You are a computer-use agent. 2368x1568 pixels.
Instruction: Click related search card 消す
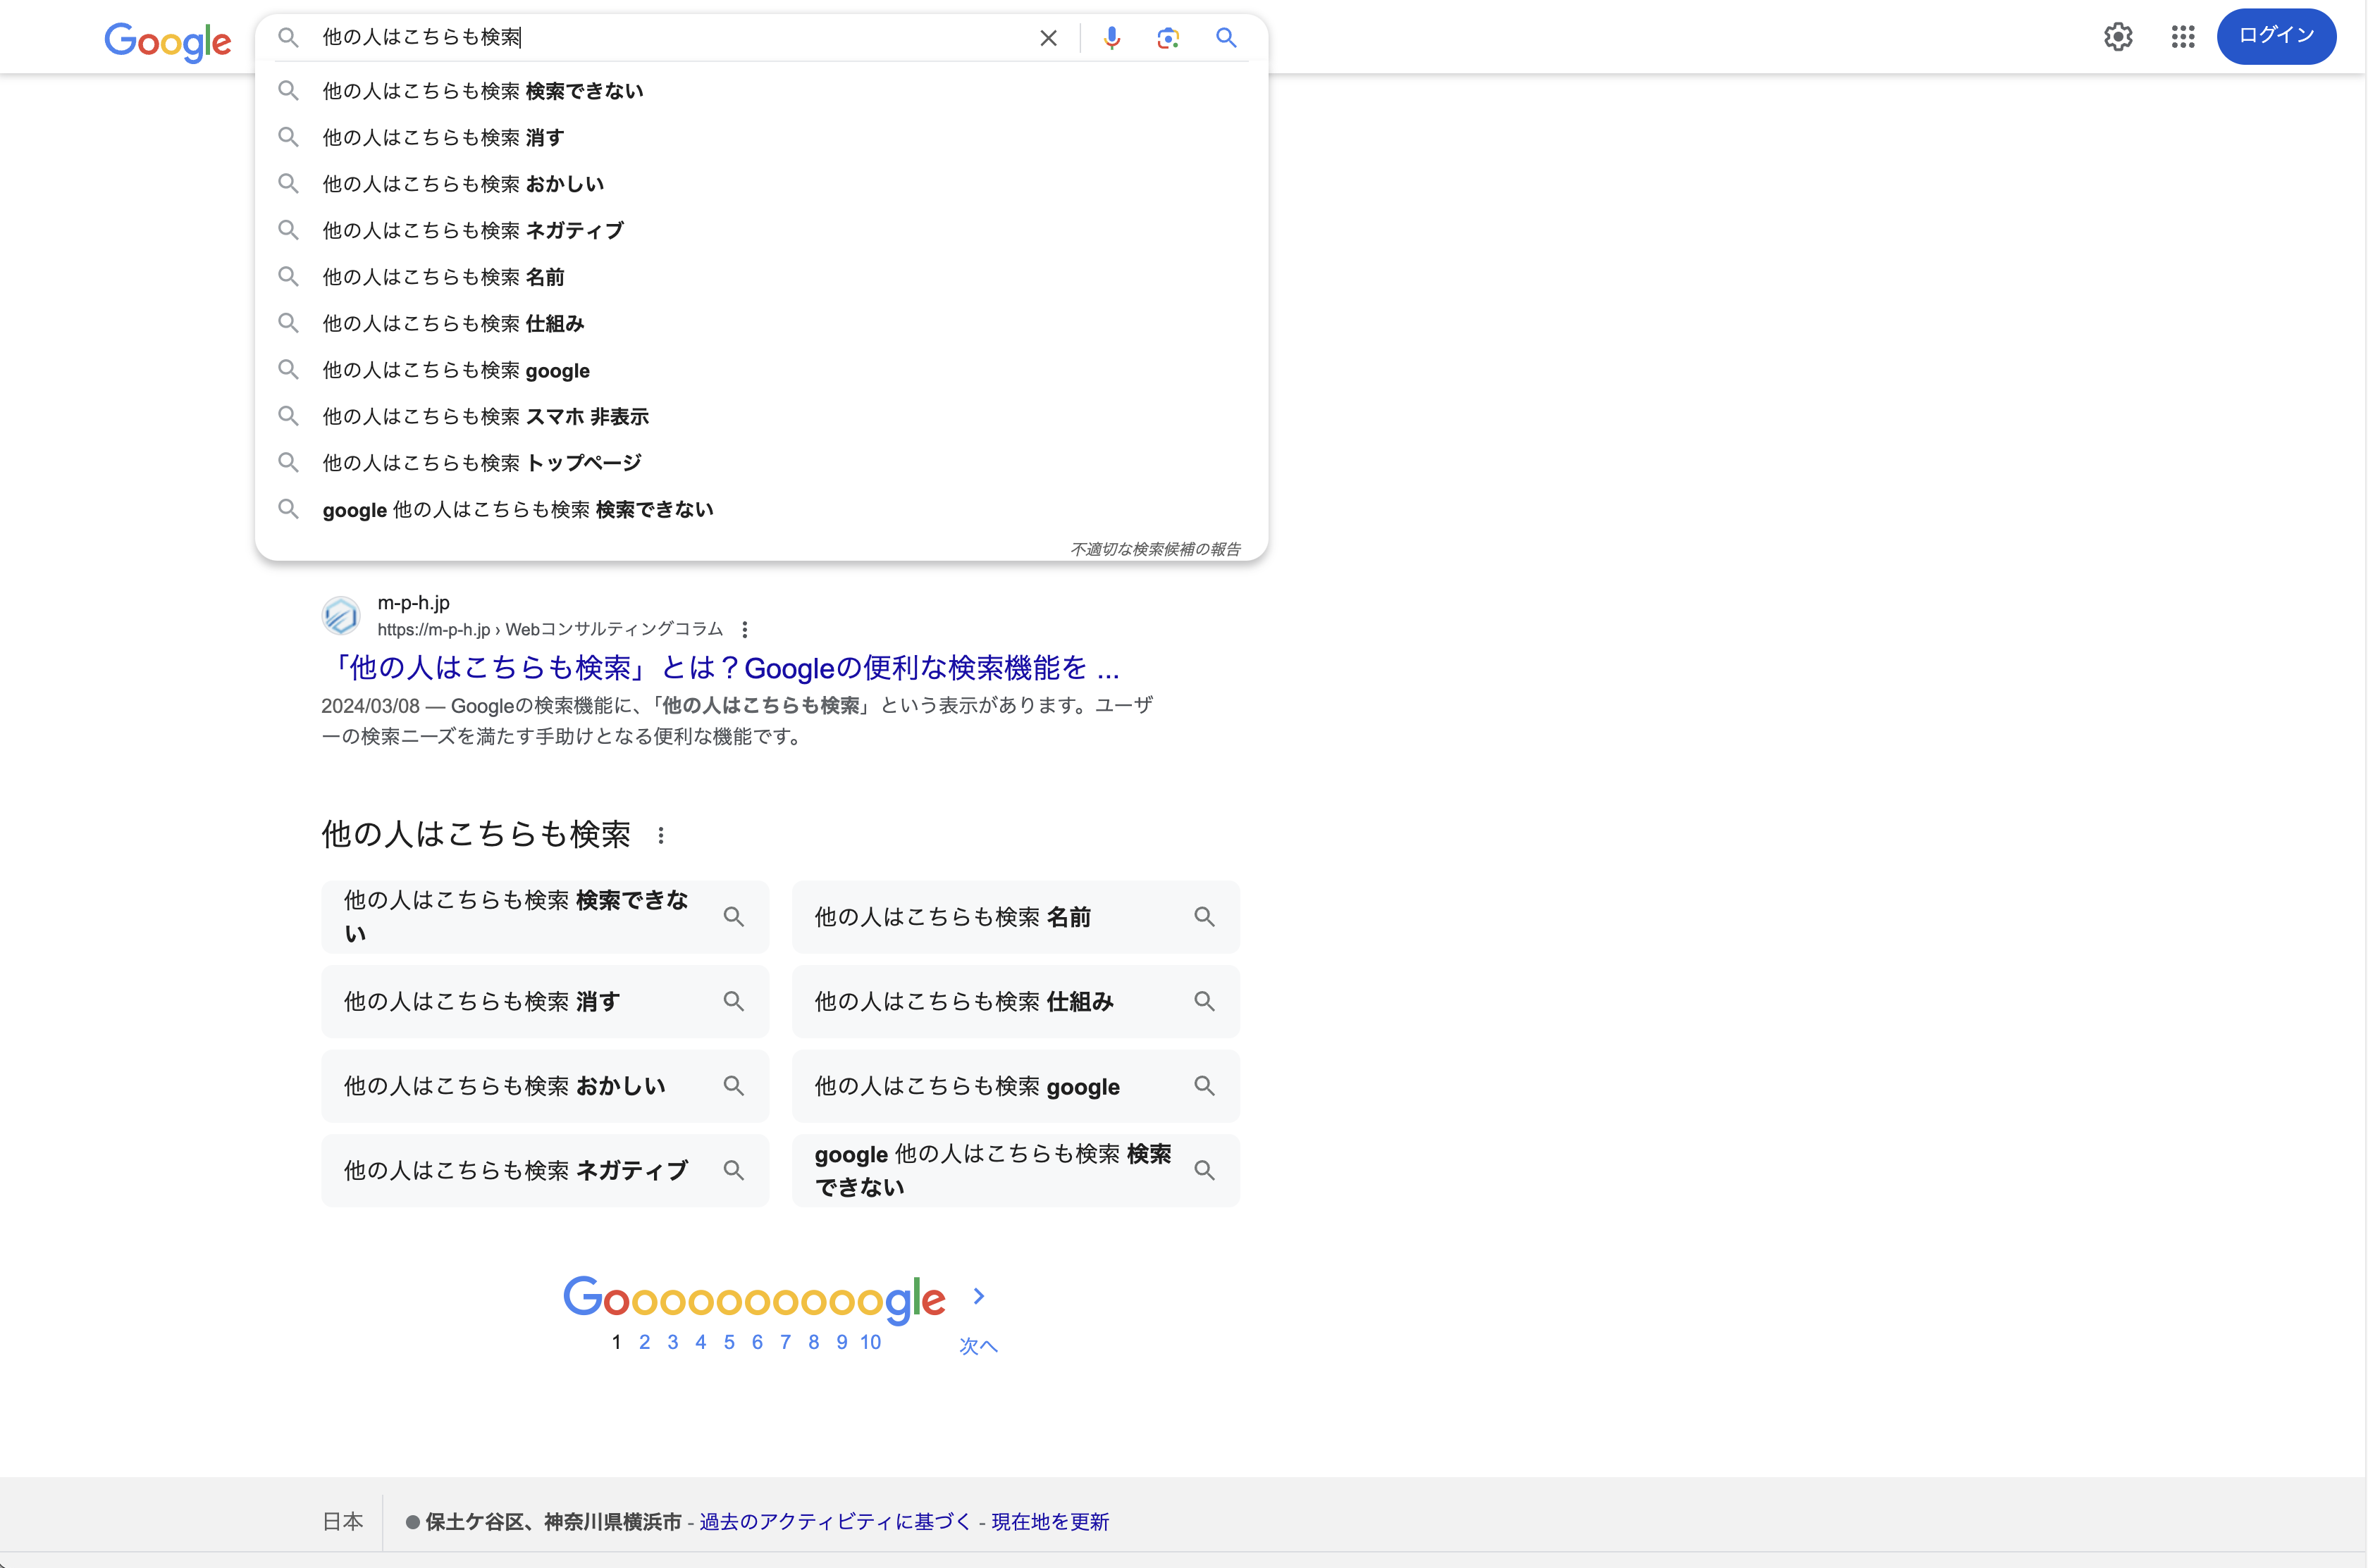click(545, 1001)
